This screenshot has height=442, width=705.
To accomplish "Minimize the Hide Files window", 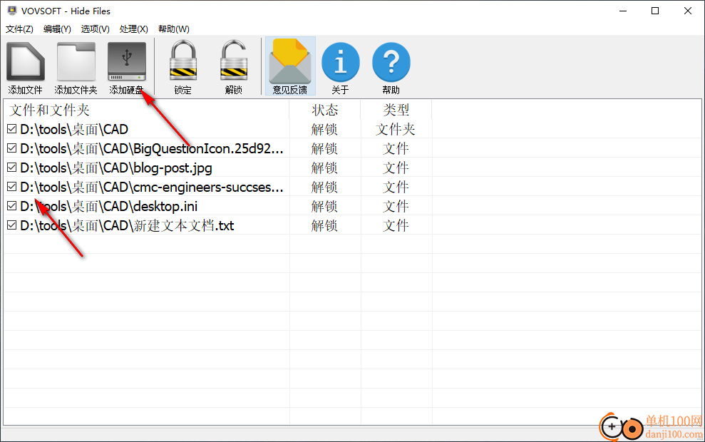I will pyautogui.click(x=623, y=11).
